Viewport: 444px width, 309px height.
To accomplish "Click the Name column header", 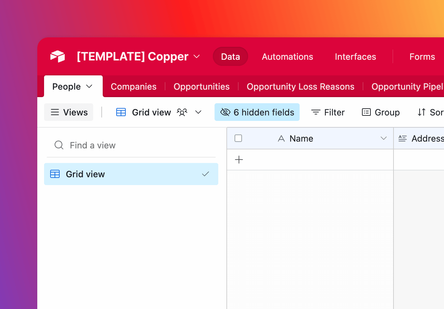I will (x=310, y=138).
